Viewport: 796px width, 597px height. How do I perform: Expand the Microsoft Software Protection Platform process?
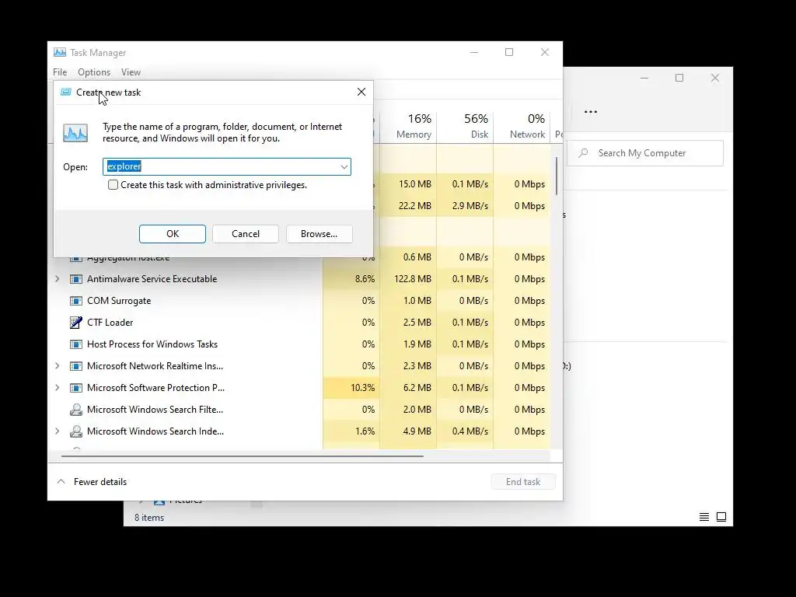(58, 388)
